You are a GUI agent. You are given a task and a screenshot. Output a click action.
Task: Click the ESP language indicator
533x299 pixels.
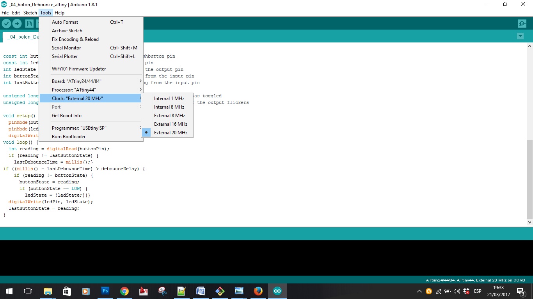(x=478, y=291)
